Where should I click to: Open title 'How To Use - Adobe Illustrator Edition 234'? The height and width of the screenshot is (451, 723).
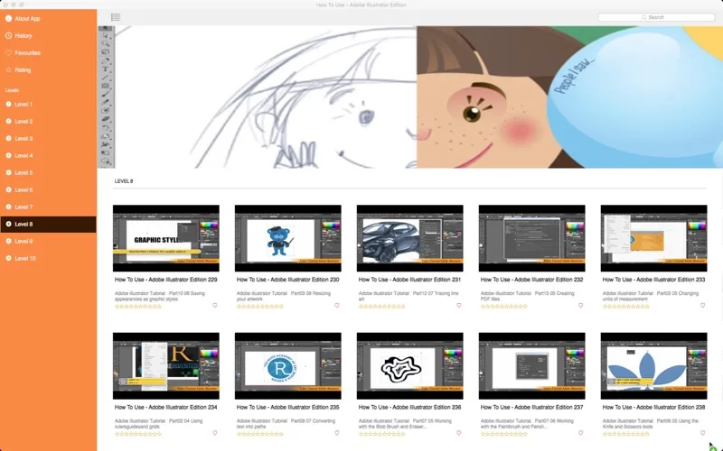[x=166, y=408]
